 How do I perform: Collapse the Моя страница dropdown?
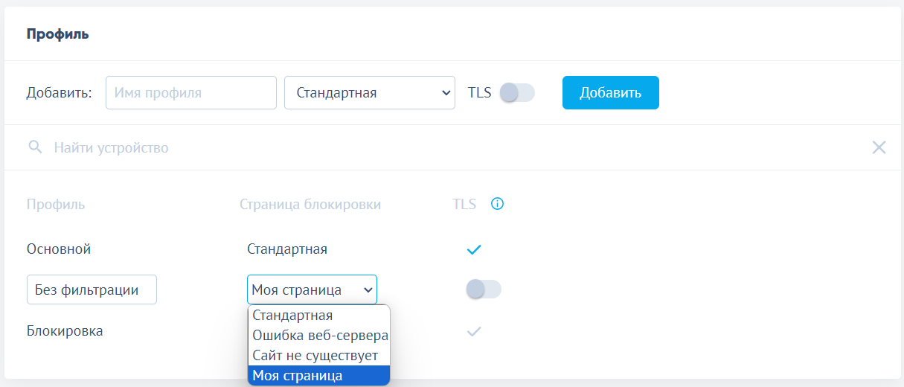pos(312,290)
